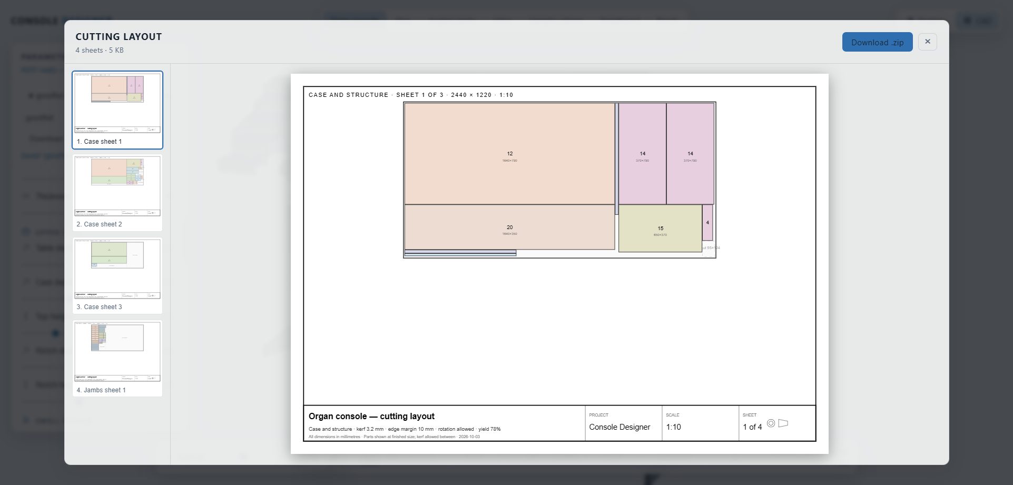Screen dimensions: 1013x485
Task: Select the '1. Case sheet 1' thumbnail
Action: coord(117,110)
